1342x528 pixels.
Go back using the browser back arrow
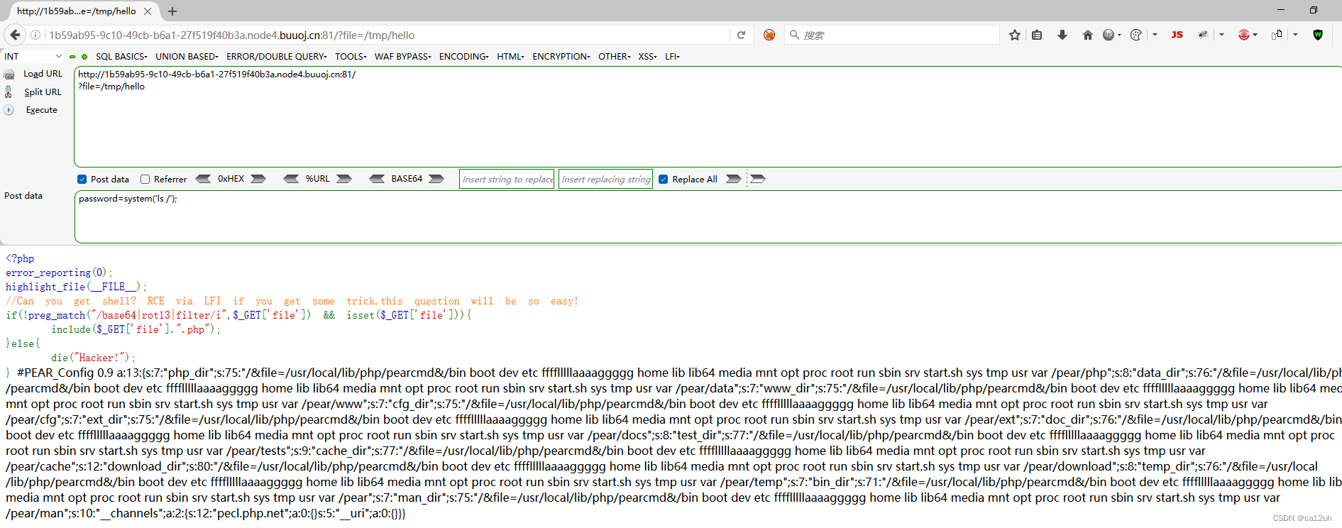point(15,35)
